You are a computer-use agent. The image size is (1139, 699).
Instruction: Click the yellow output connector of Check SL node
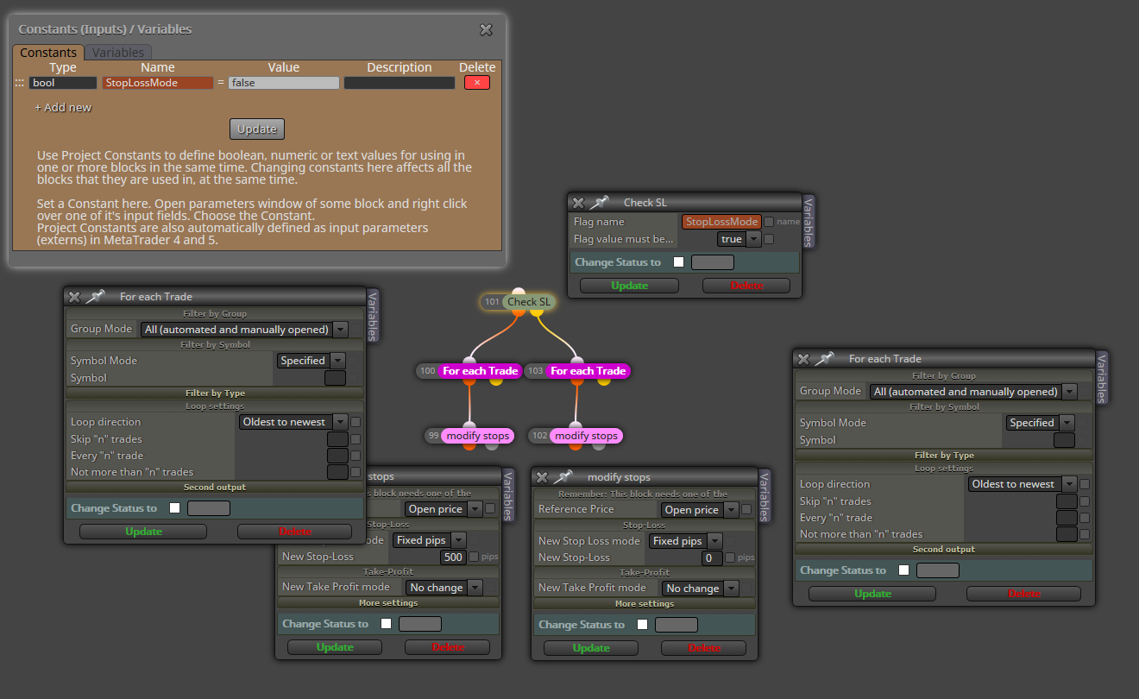coord(536,312)
